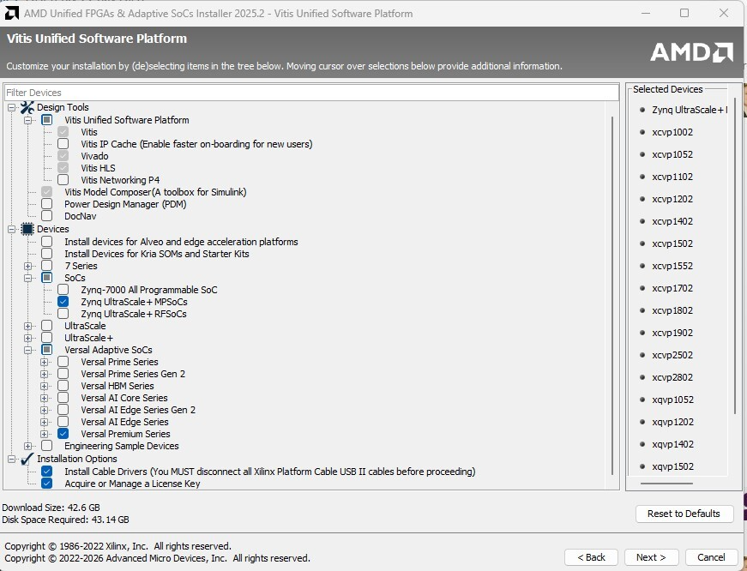Cancel the installation

click(x=711, y=557)
